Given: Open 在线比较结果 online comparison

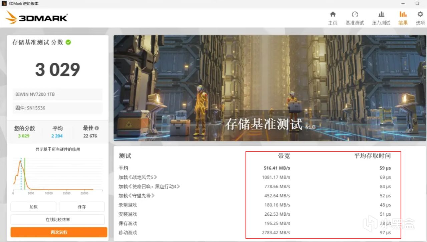Looking at the screenshot, I should click(58, 220).
